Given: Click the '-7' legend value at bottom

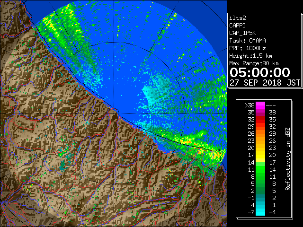Looking at the screenshot, I should click(251, 212).
